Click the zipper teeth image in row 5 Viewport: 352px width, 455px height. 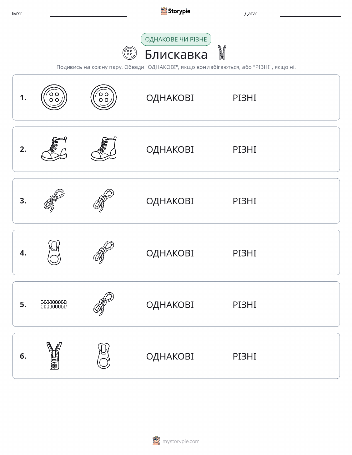tap(54, 304)
